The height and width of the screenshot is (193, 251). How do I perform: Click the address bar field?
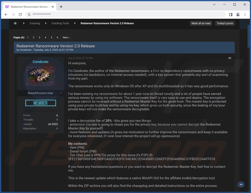tap(126, 15)
